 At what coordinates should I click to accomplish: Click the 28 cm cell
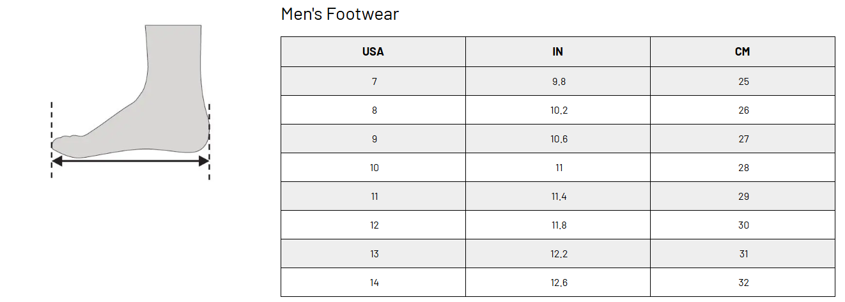click(x=743, y=168)
